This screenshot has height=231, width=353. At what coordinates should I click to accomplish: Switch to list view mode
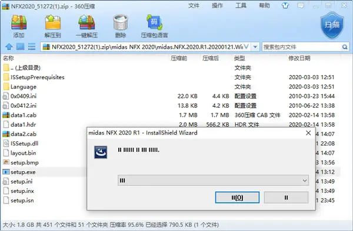tap(32, 47)
